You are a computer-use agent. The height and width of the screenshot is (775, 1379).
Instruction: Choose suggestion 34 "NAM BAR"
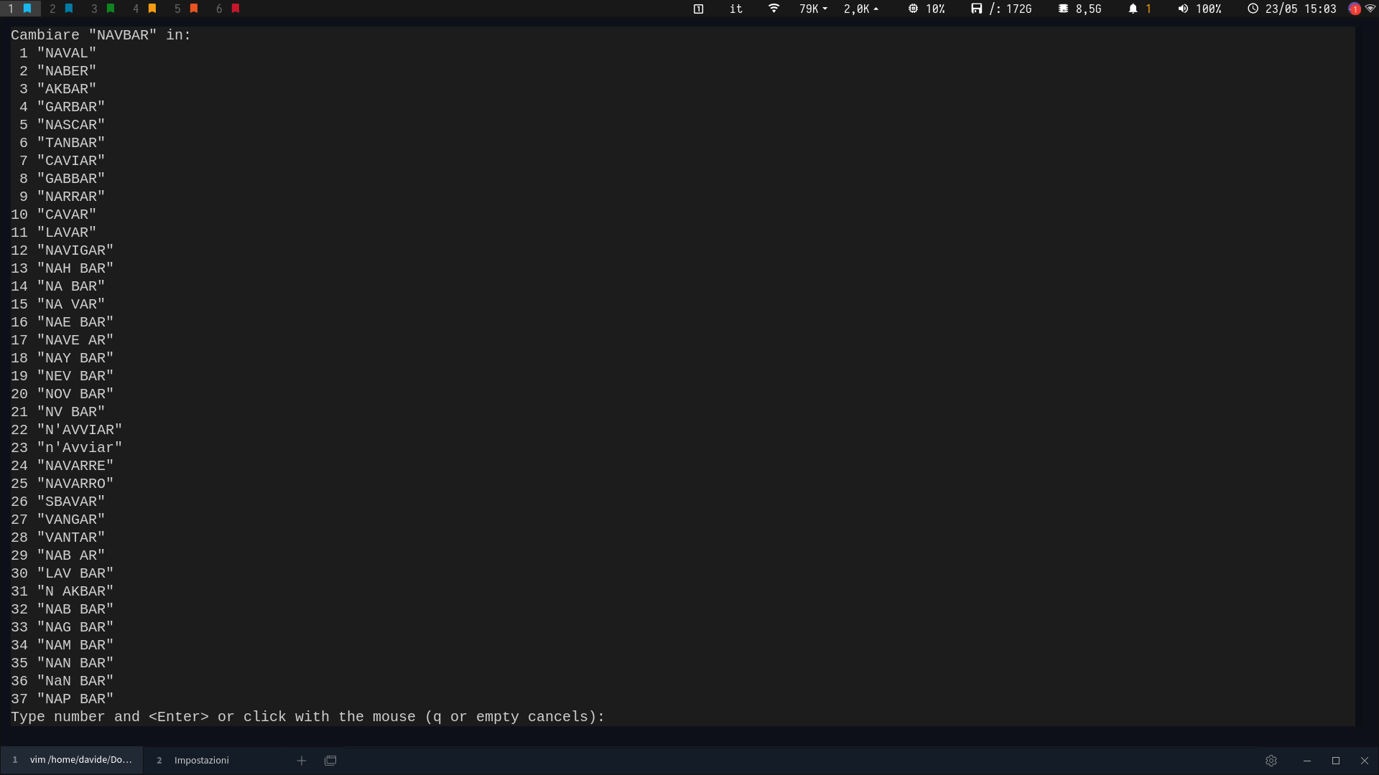(62, 645)
